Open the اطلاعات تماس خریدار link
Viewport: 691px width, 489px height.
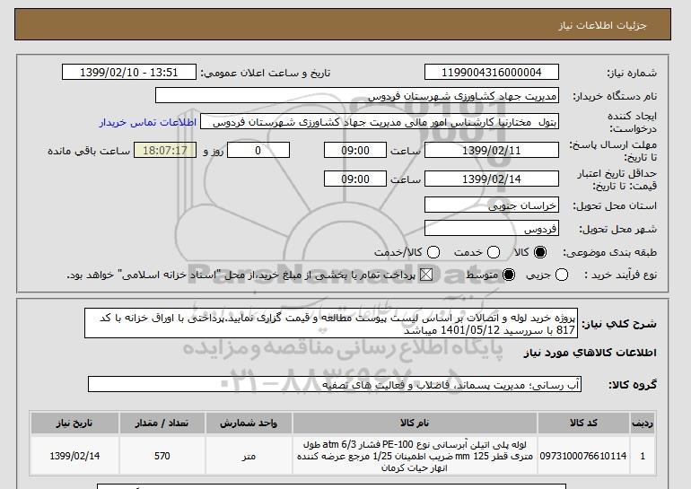click(148, 122)
